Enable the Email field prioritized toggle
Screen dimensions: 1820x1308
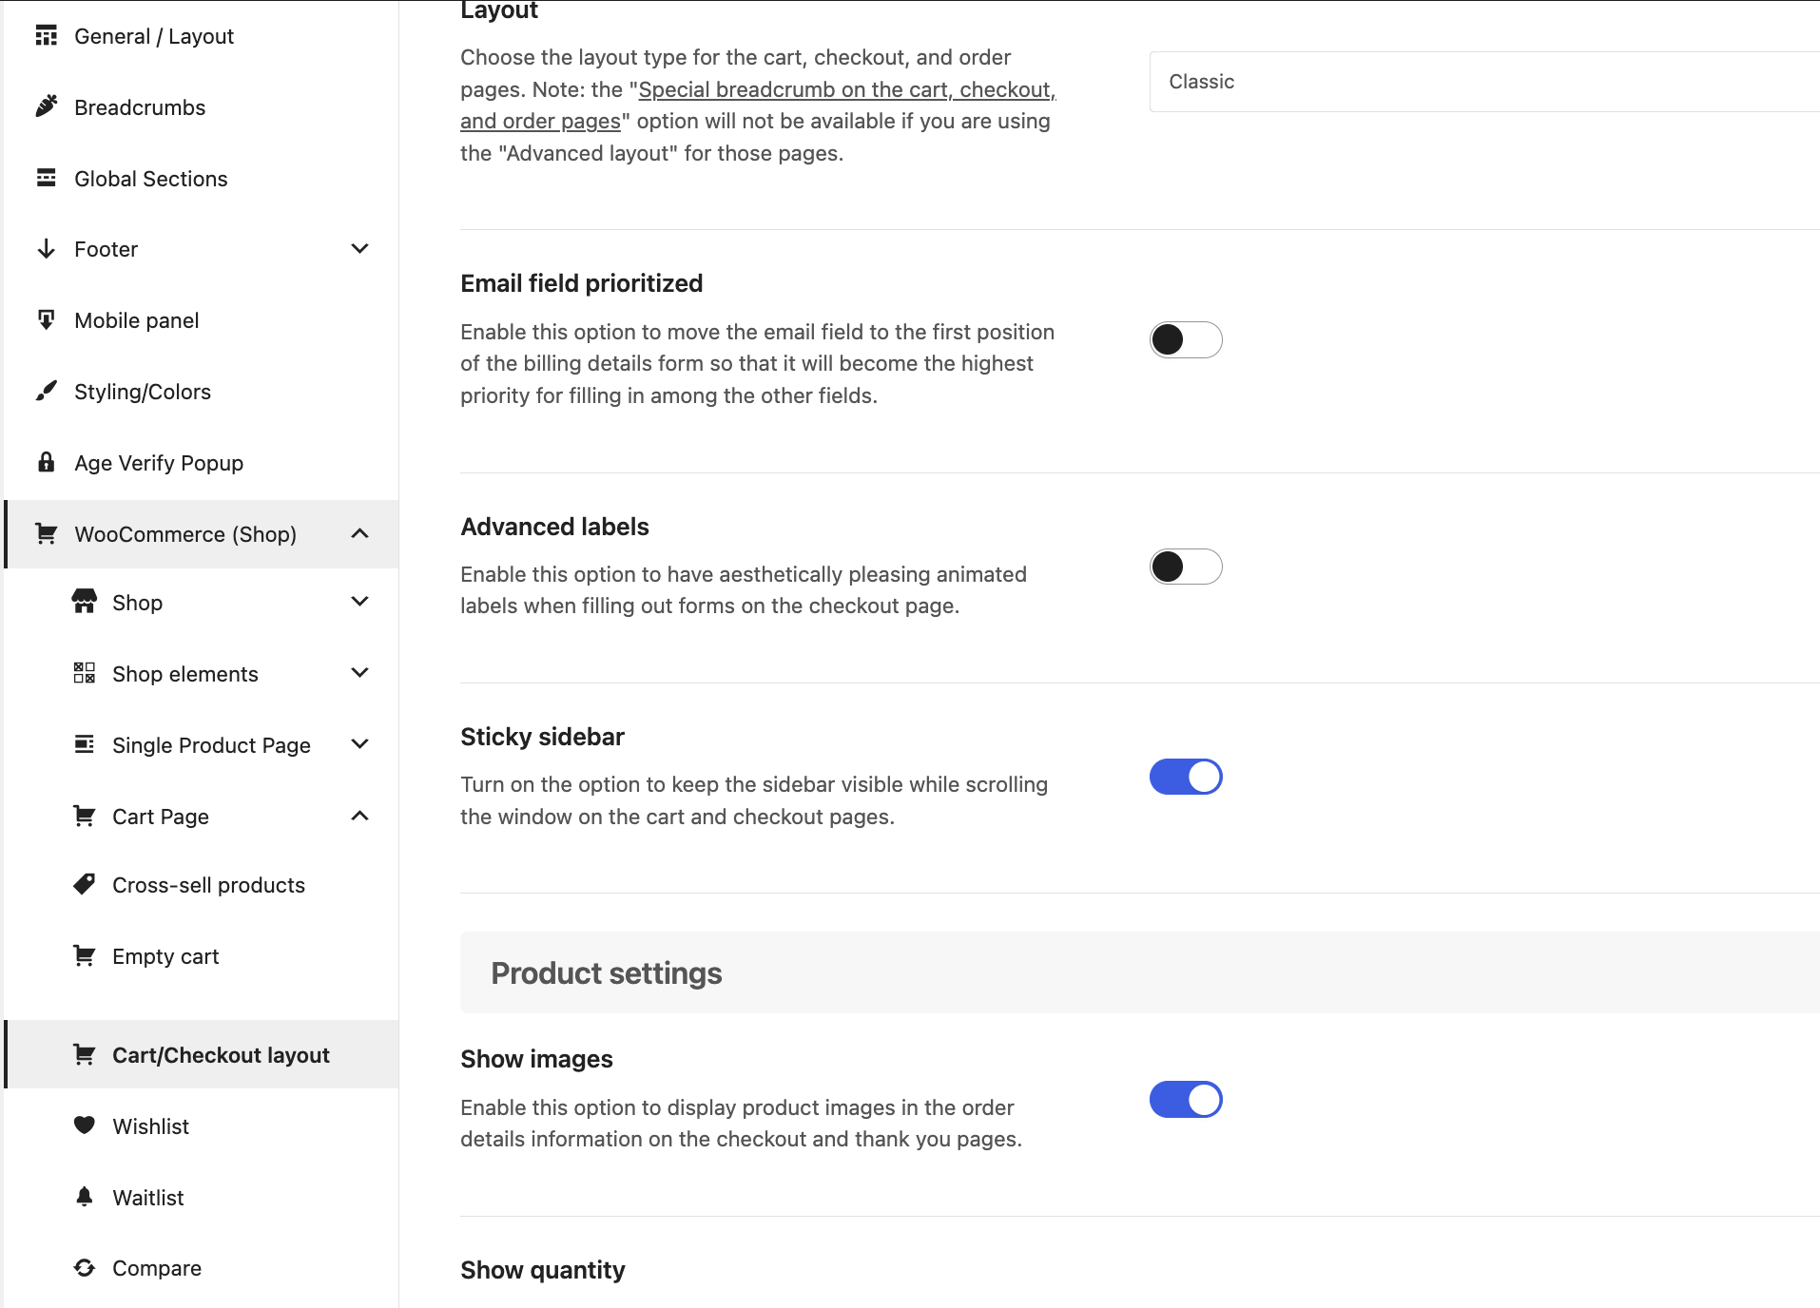pyautogui.click(x=1186, y=339)
